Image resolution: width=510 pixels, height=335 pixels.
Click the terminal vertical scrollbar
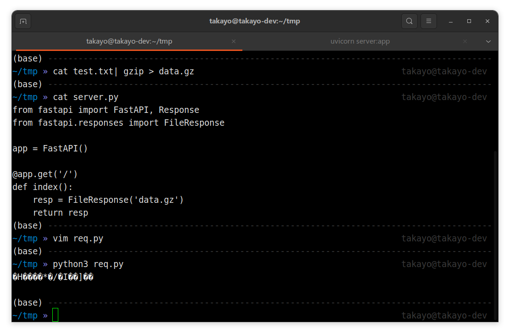coord(495,234)
